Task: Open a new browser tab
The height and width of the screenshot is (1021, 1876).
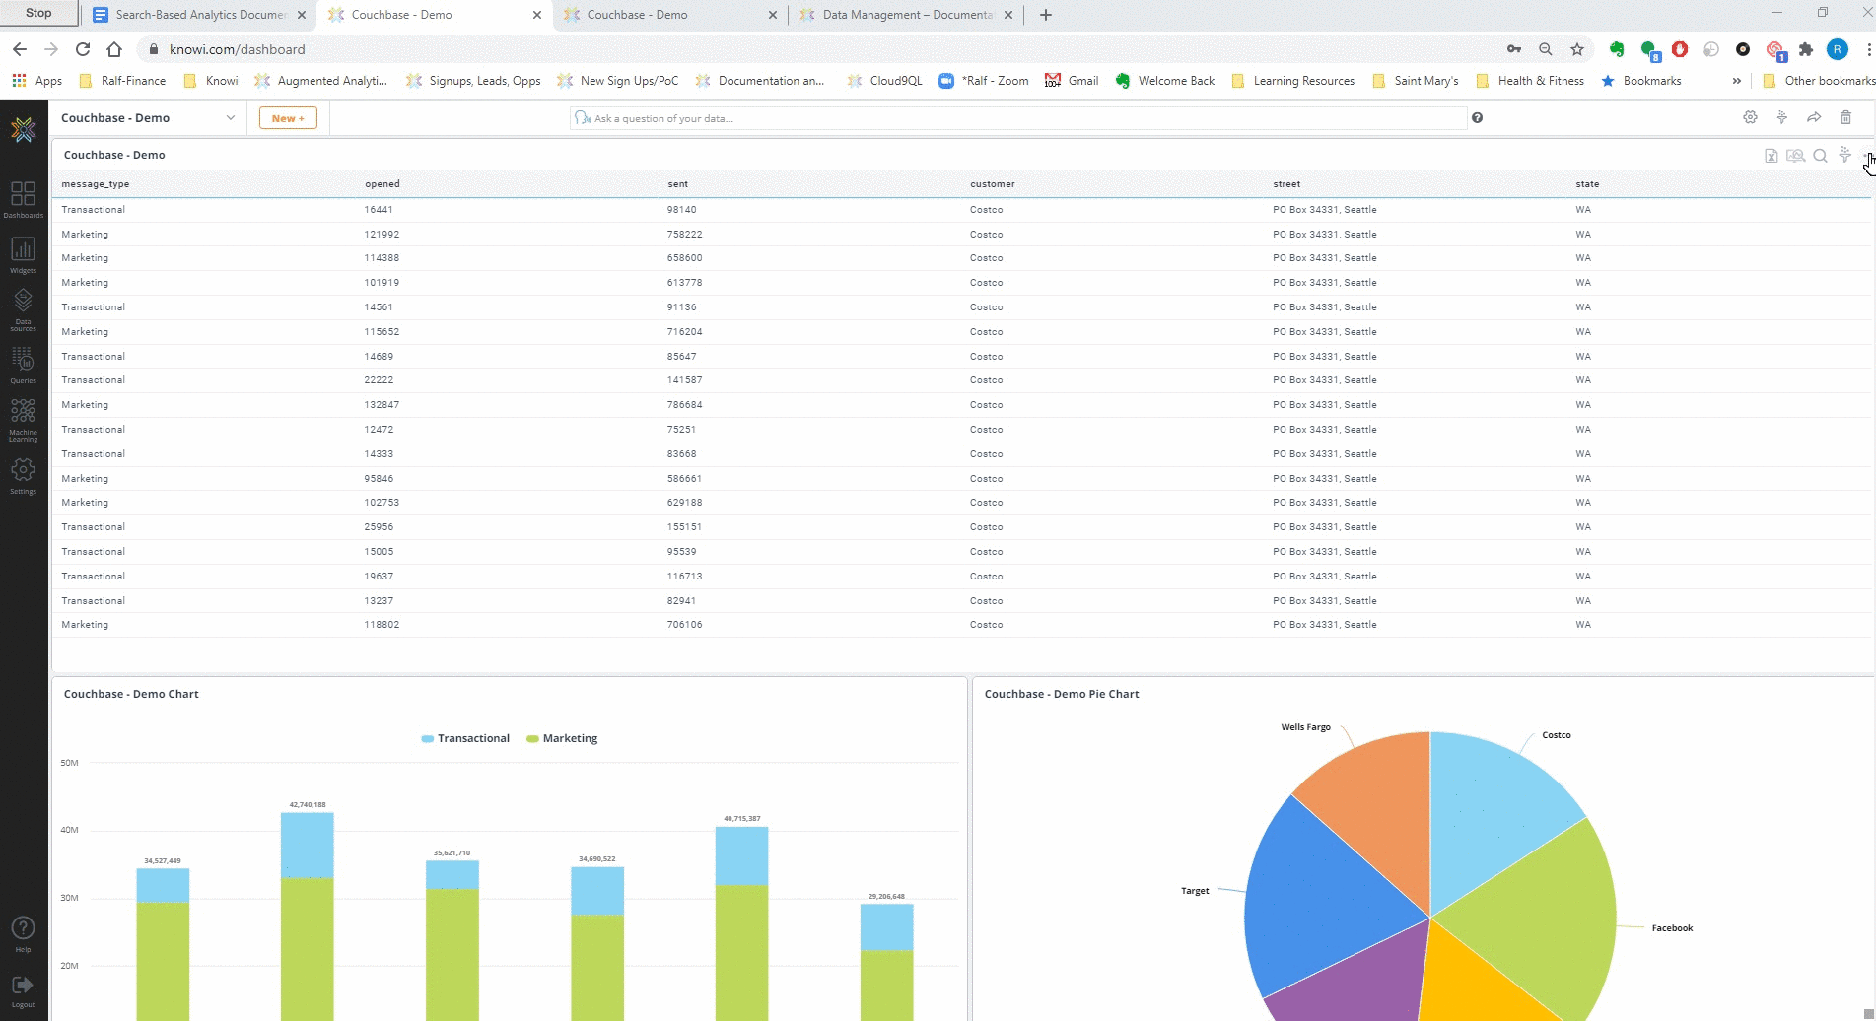Action: point(1046,15)
